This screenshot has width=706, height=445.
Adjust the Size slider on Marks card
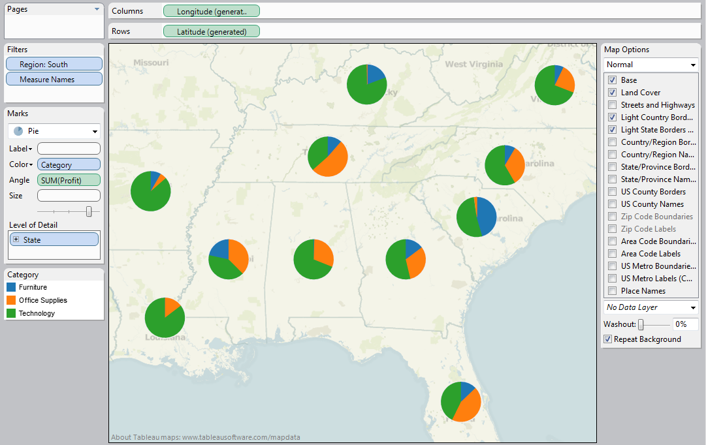click(89, 211)
